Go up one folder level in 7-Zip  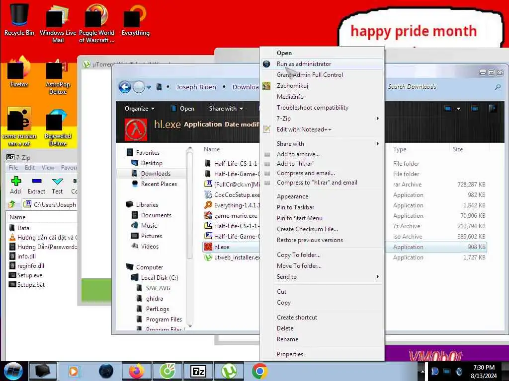tap(12, 204)
